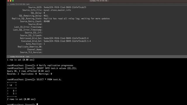Image resolution: width=187 pixels, height=105 pixels.
Task: Click the SQL_Delay label
Action: click(36, 13)
